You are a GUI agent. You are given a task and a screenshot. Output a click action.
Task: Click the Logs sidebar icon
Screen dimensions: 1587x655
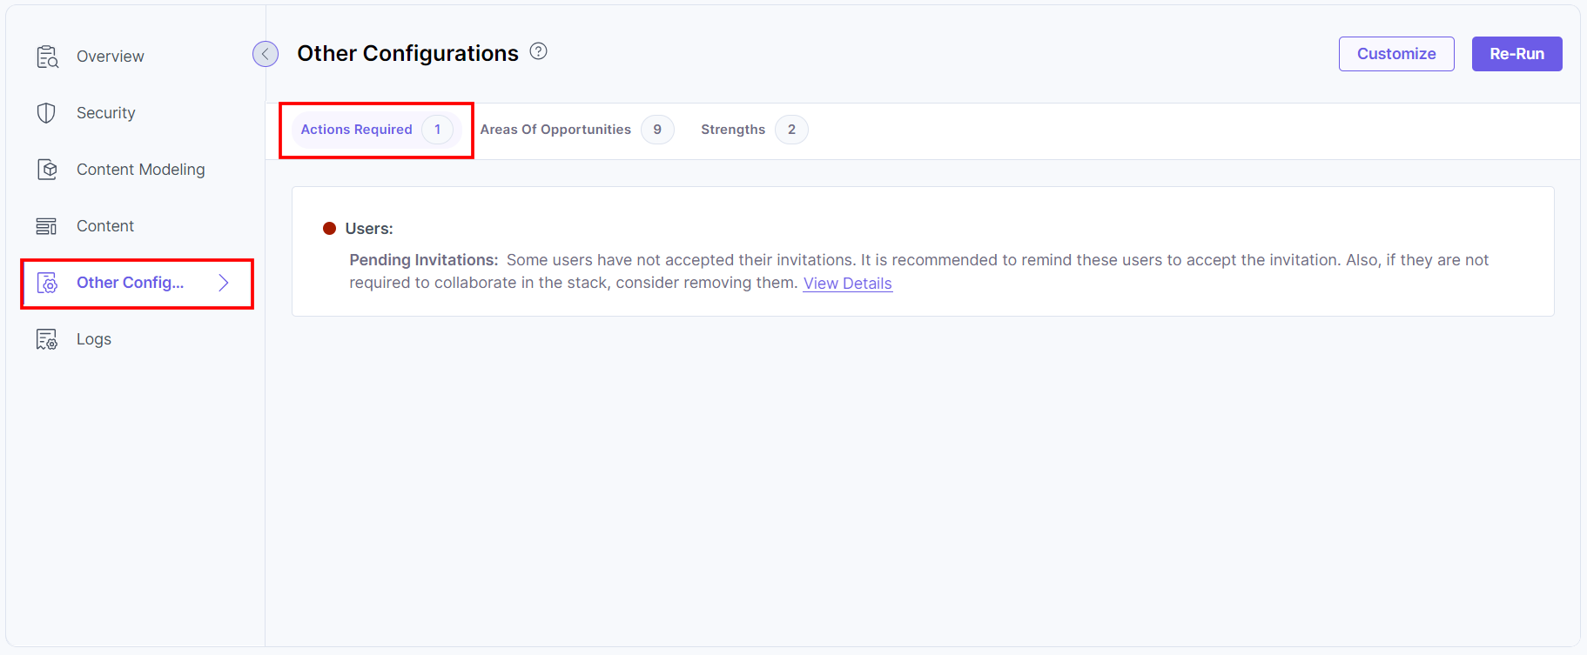pyautogui.click(x=47, y=339)
